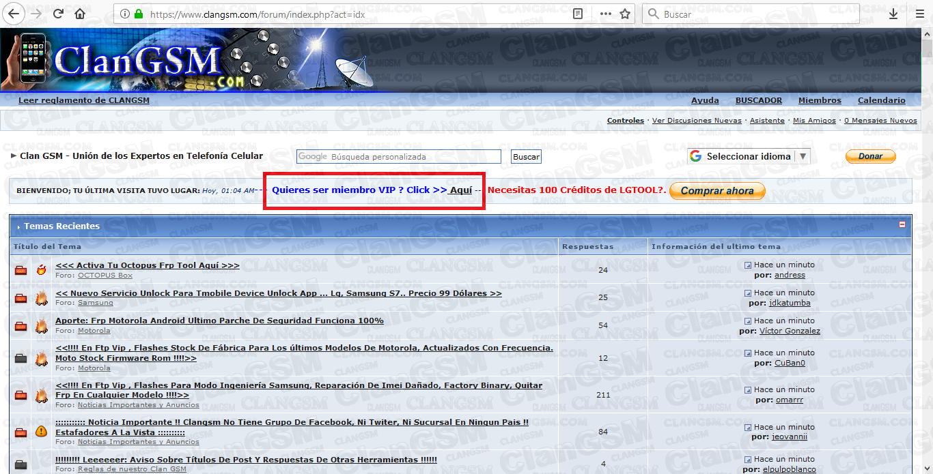Open the Samsung forum link
933x474 pixels.
96,303
